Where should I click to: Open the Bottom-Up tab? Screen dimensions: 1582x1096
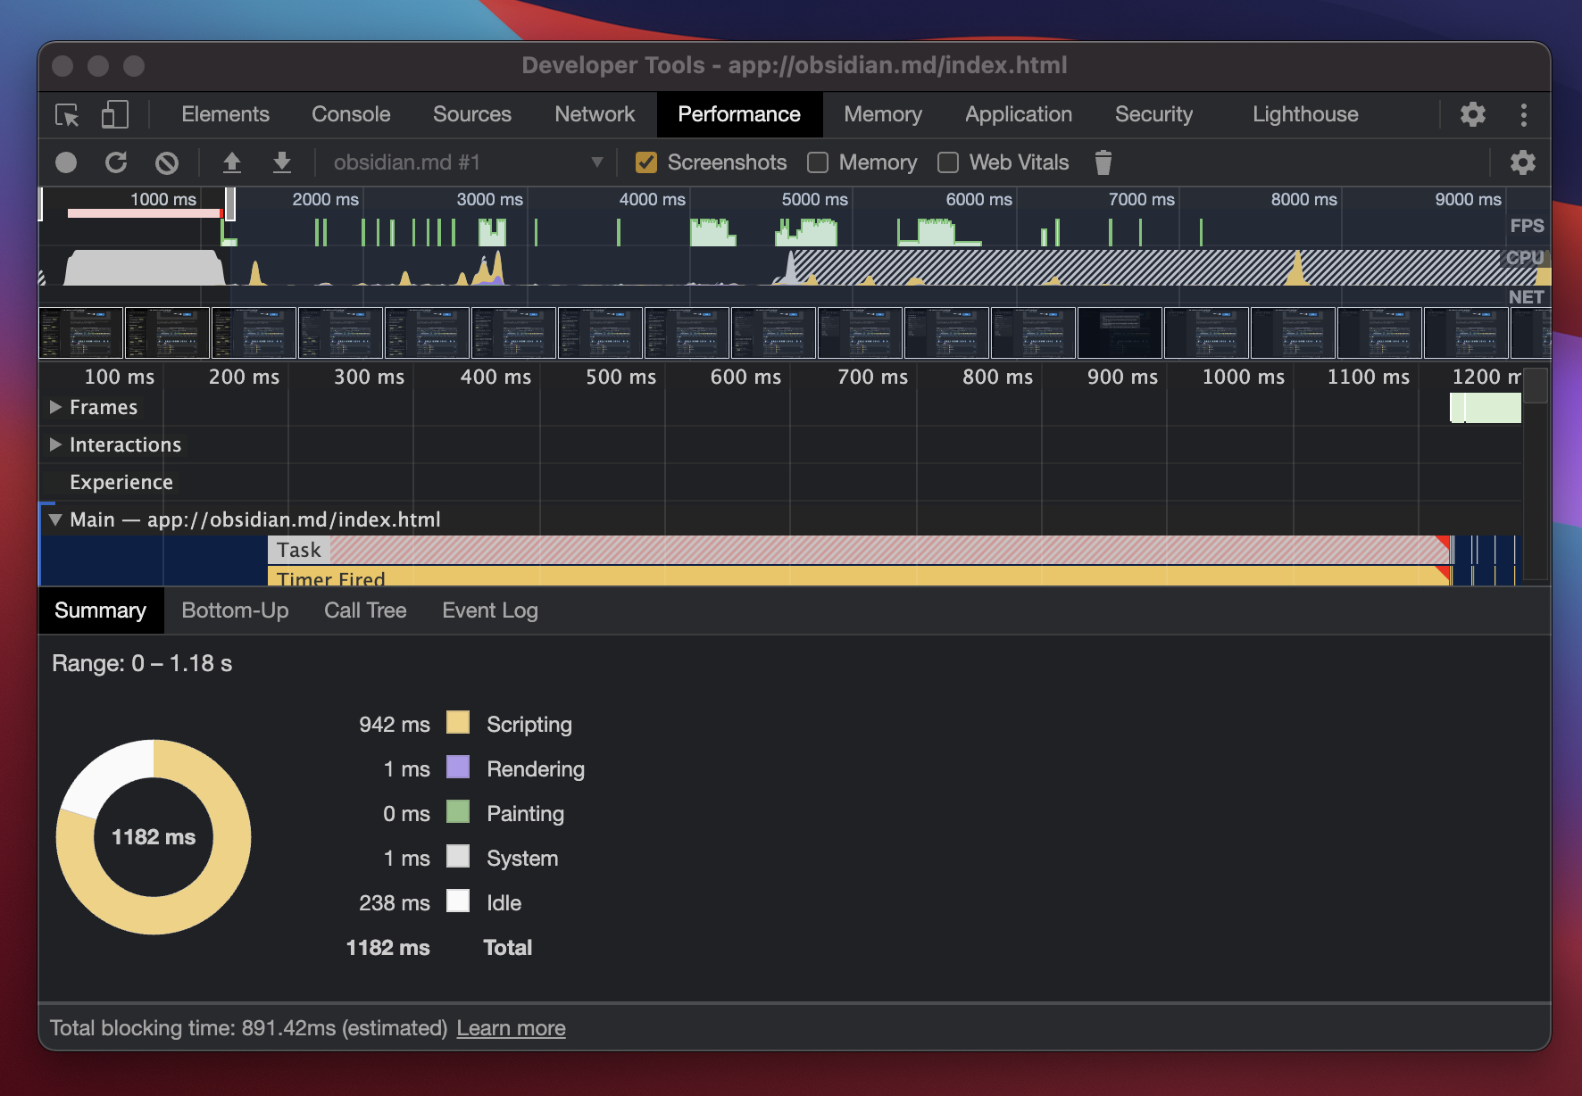(x=235, y=610)
